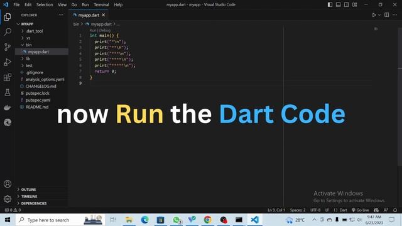Viewport: 402px width, 226px height.
Task: Open .gitignore file
Action: 41,73
